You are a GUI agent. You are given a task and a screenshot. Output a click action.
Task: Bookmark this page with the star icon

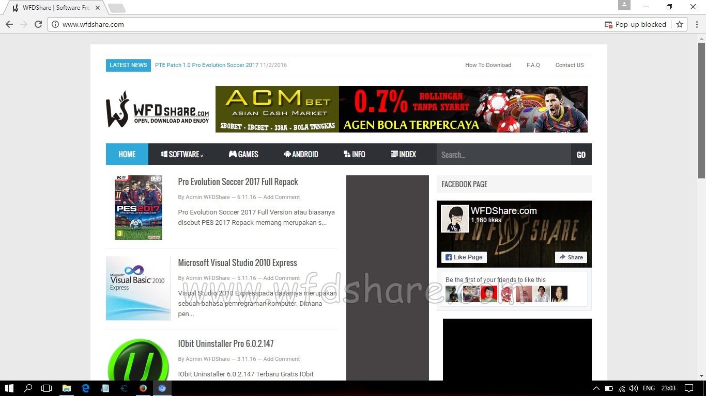680,24
